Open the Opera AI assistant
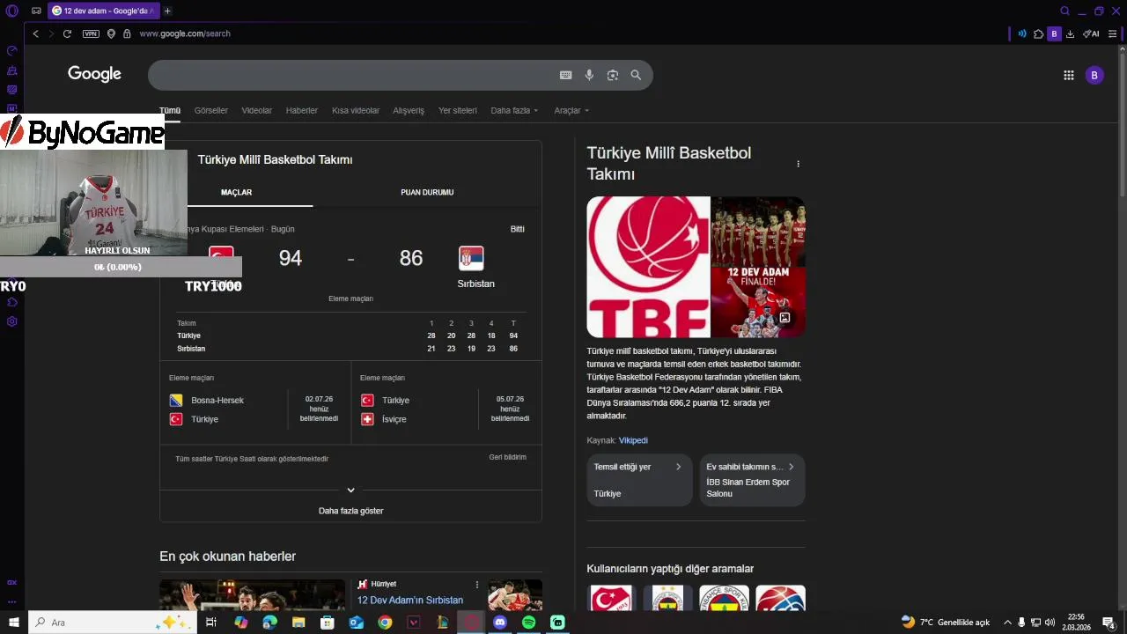Viewport: 1127px width, 634px height. coord(1092,33)
